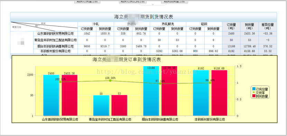Click the 交货率 legend label text

[x=260, y=93]
